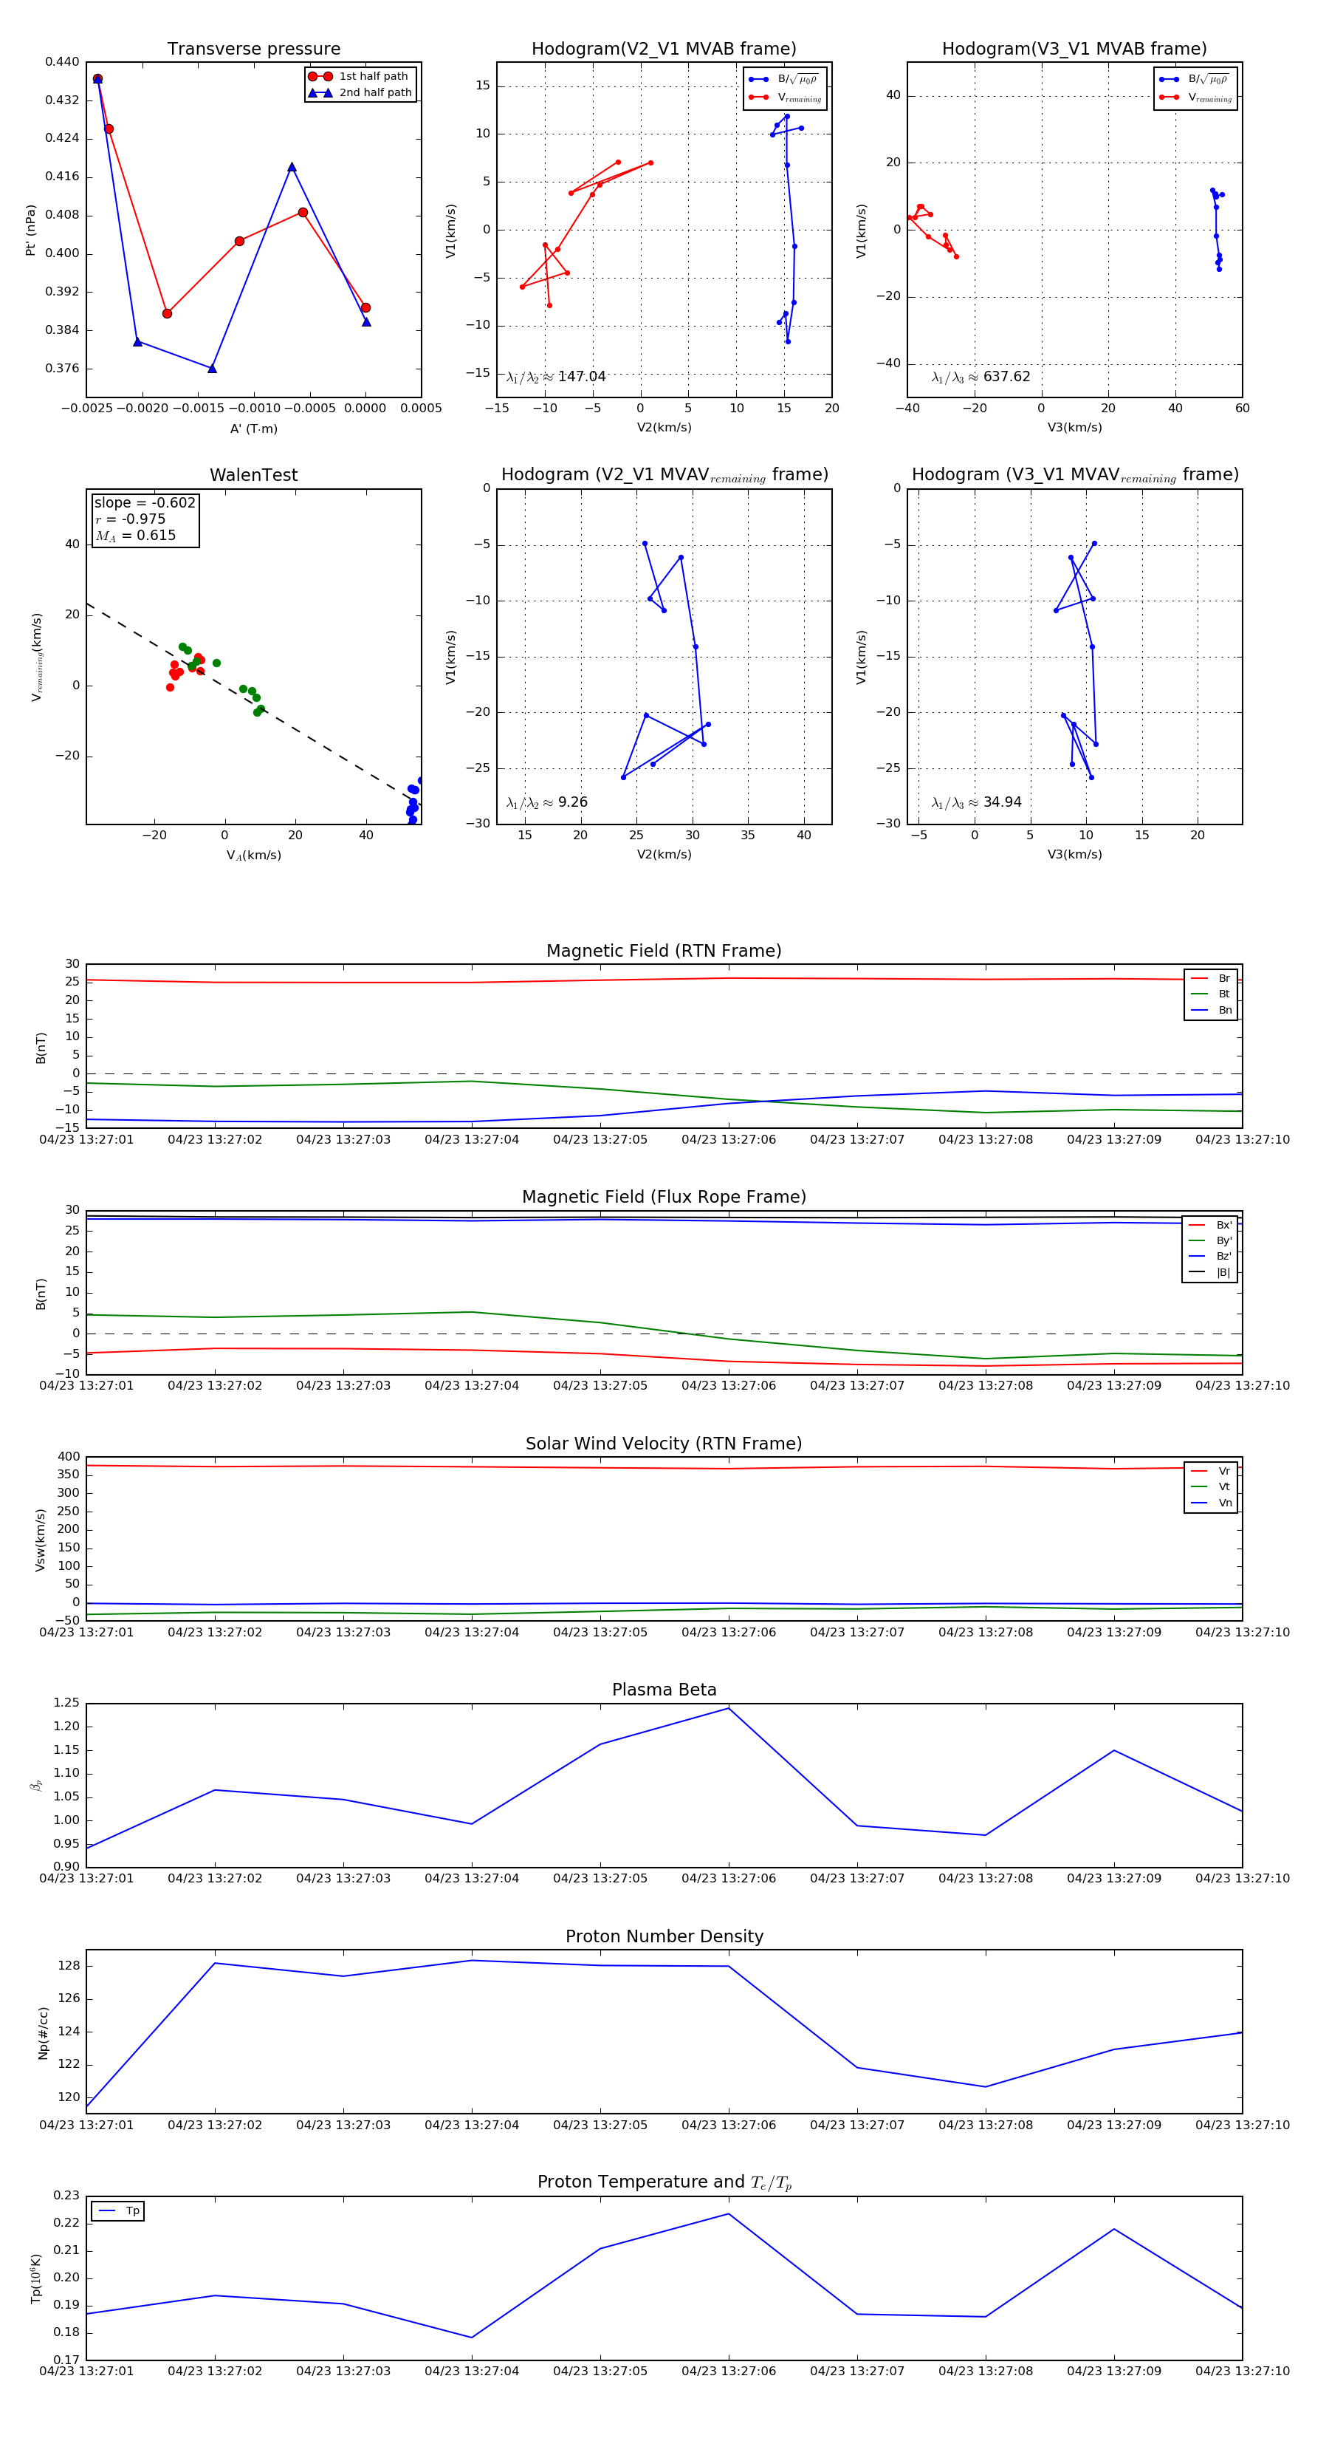Select the "Br" legend entry
1329x2438 pixels.
point(1211,979)
